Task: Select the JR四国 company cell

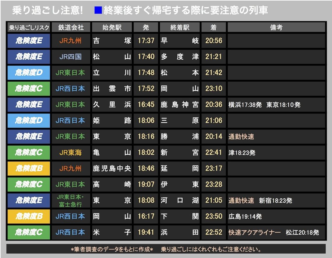Action: tap(70, 57)
